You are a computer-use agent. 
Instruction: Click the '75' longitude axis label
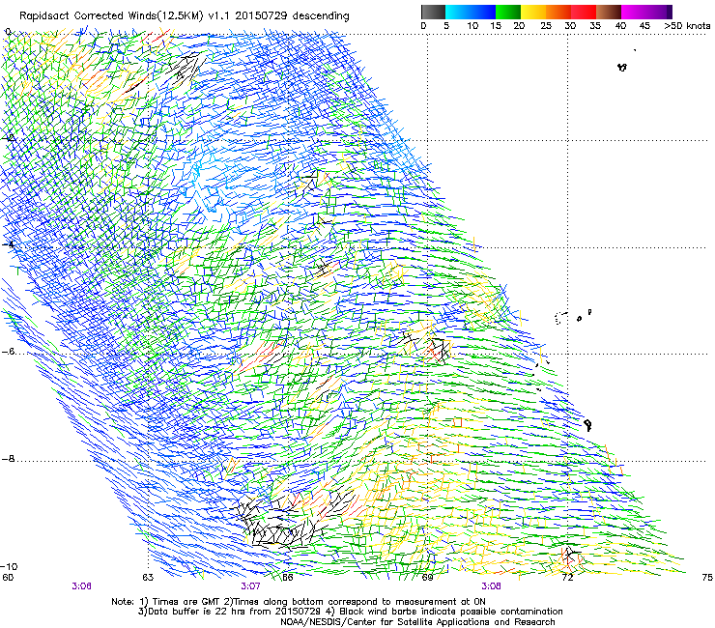707,578
